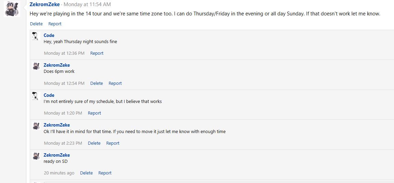
Task: Click Code's avatar beside 'Thursday night sounds fine'
Action: [x=36, y=36]
